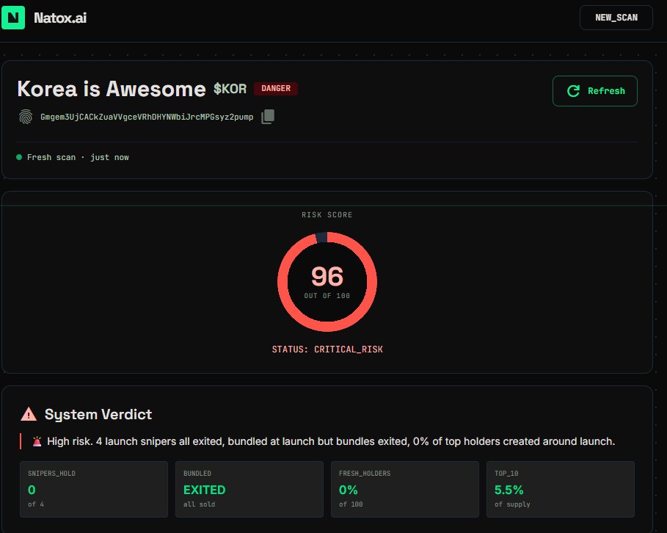Click the $KOR ticker symbol

(230, 89)
